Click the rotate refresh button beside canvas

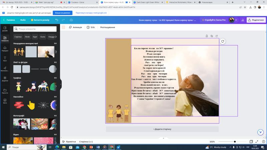pos(223,41)
